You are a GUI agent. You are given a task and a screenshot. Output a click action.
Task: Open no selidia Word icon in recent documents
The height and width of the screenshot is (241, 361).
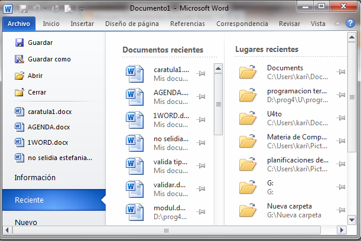click(x=135, y=143)
